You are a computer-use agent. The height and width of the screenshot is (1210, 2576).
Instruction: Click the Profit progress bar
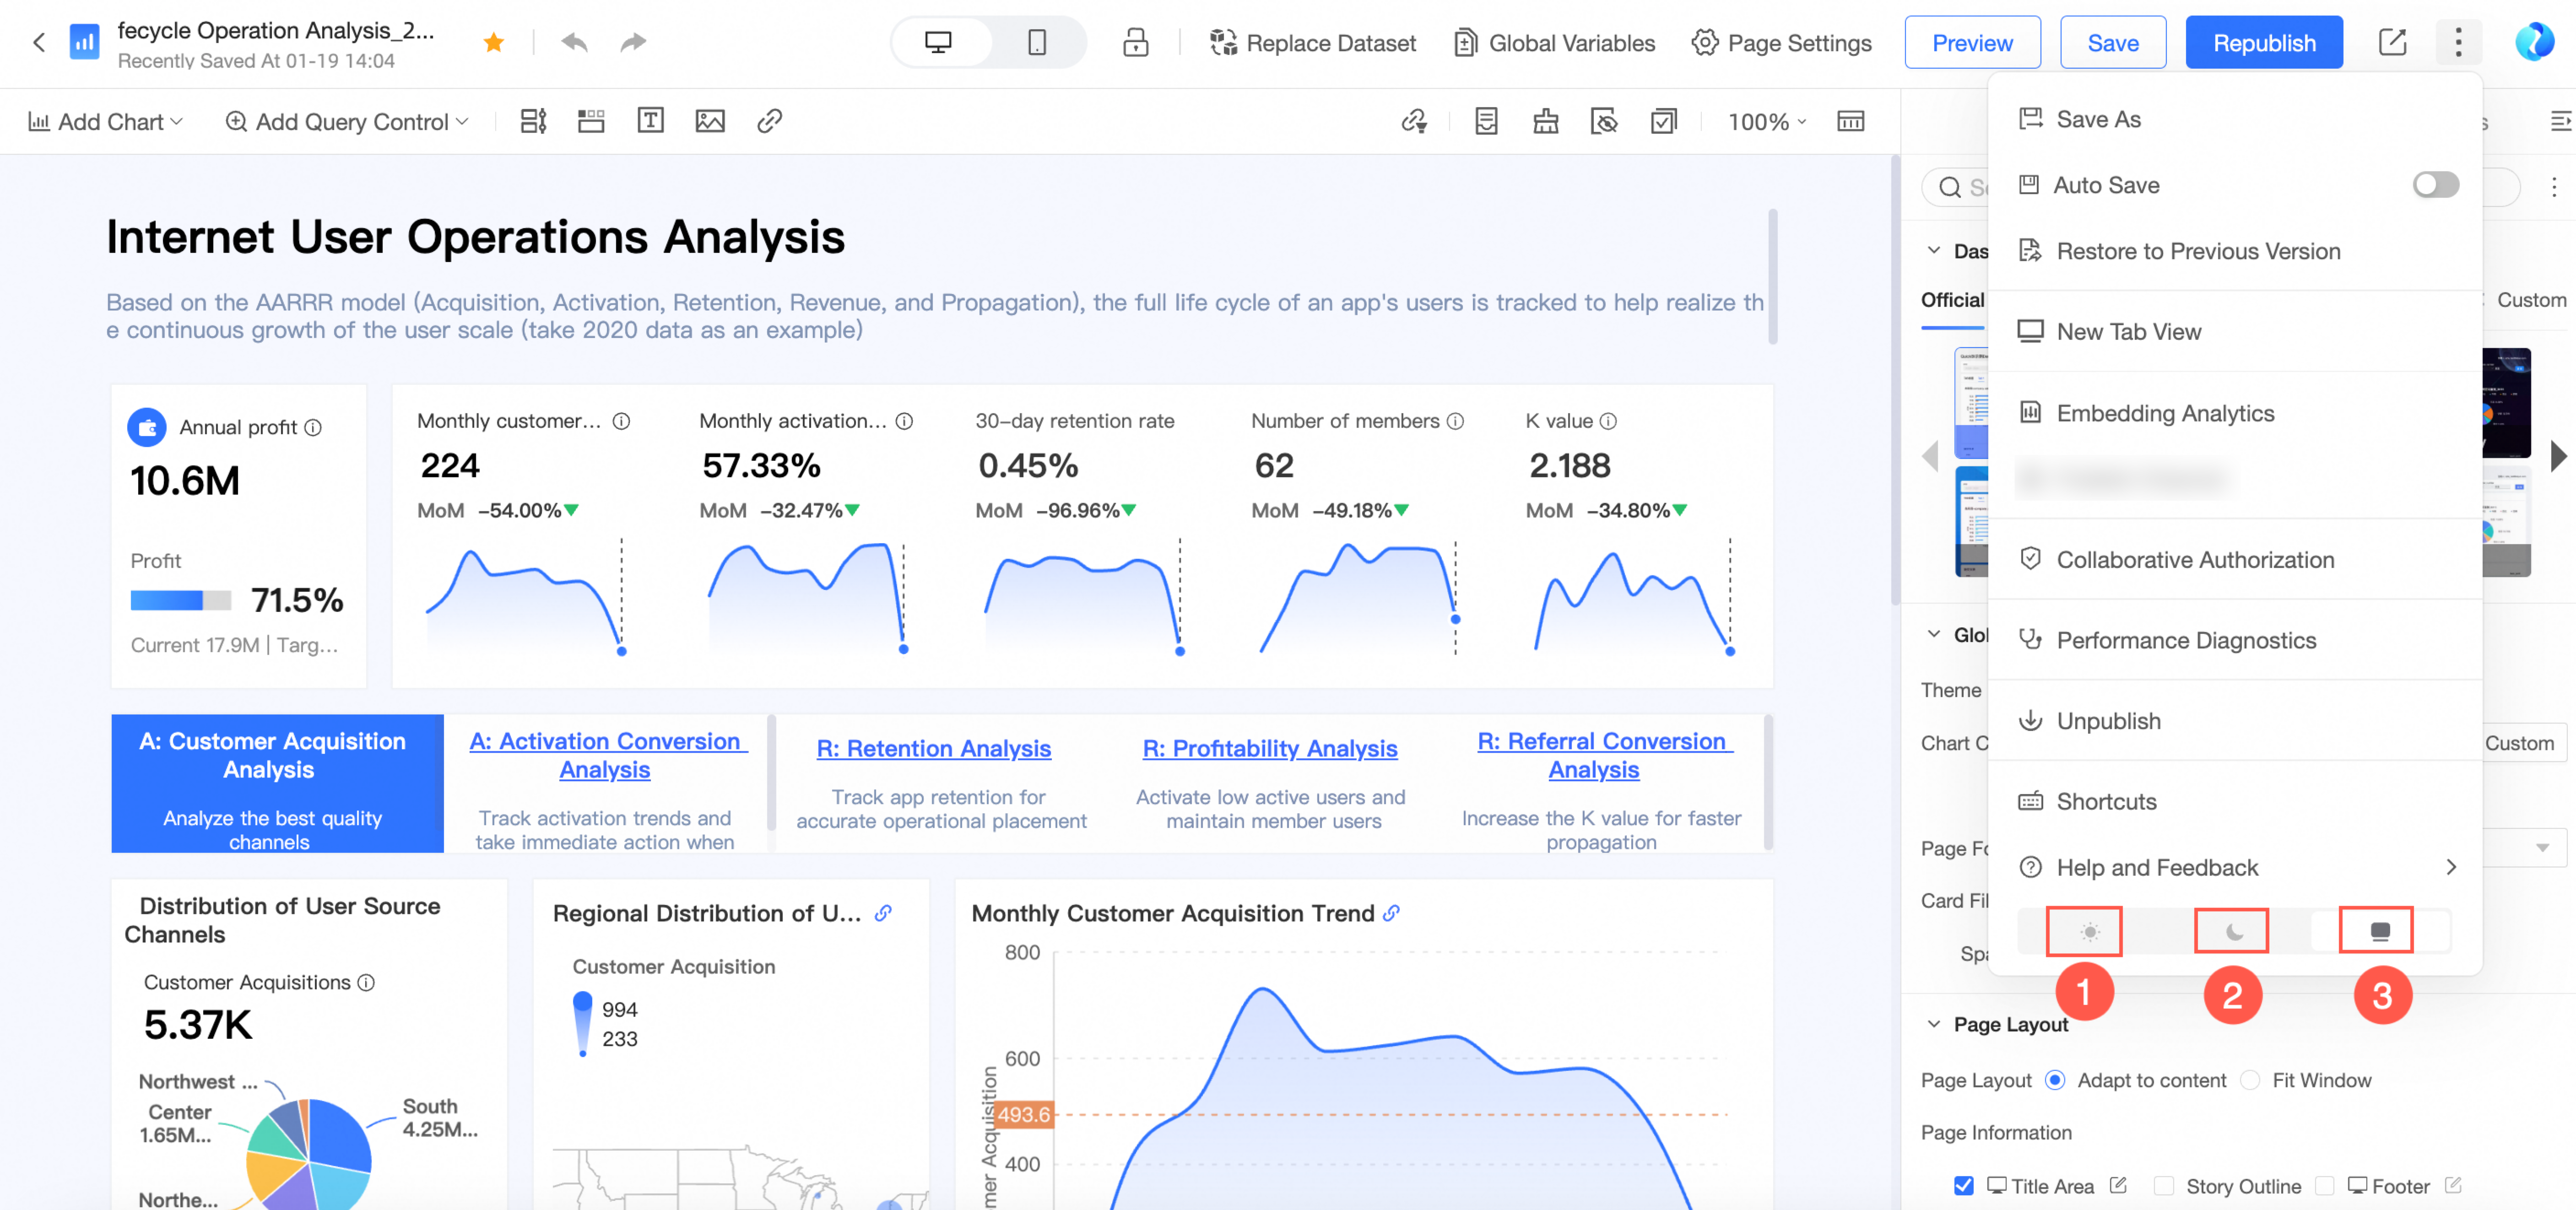[x=181, y=600]
